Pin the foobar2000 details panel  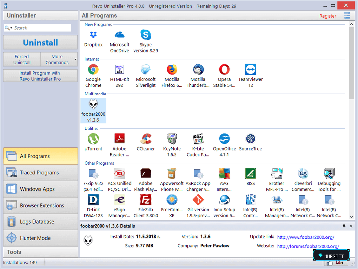tap(344, 226)
